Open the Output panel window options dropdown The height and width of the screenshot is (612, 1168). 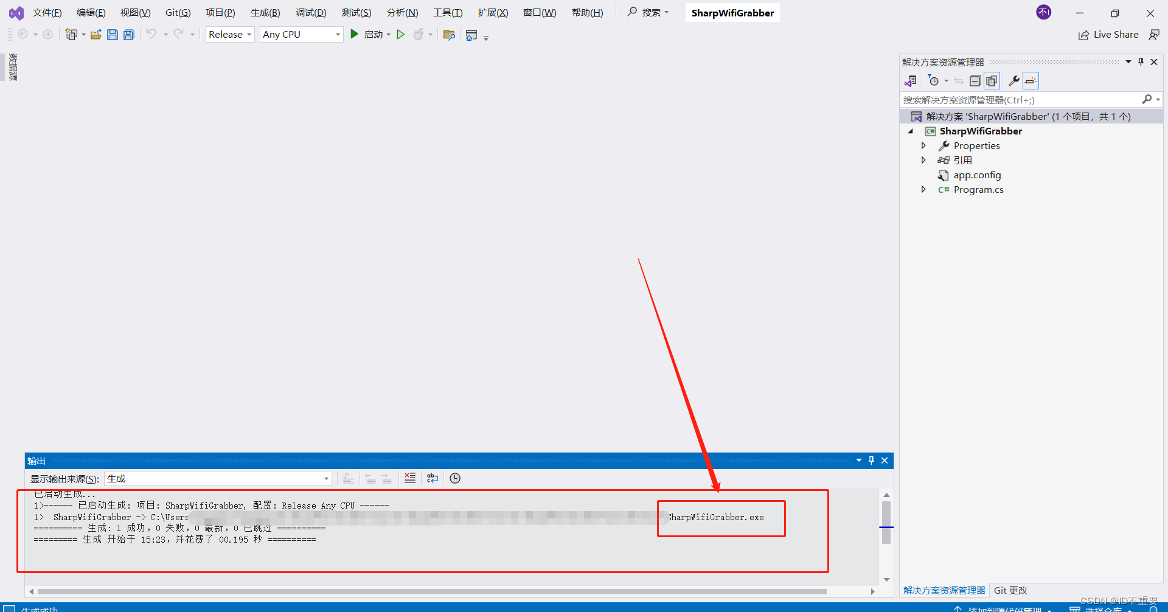[859, 461]
